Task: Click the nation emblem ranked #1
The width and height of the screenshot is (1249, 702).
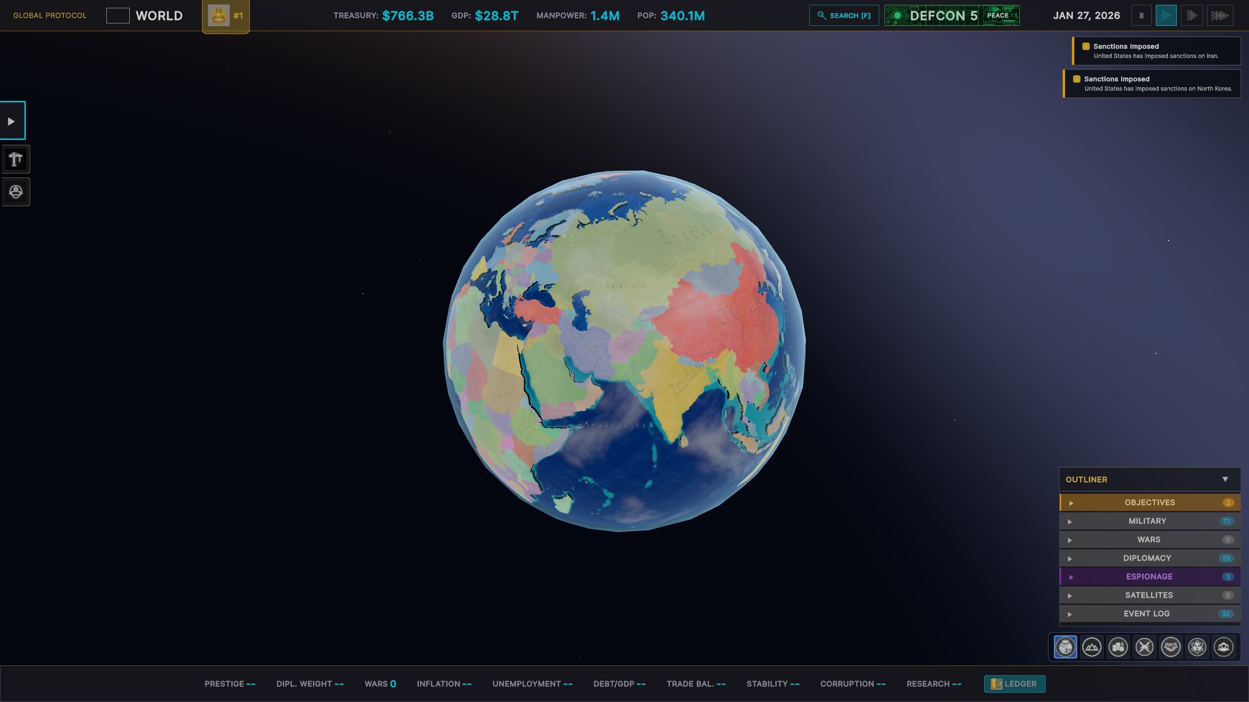Action: pos(225,16)
